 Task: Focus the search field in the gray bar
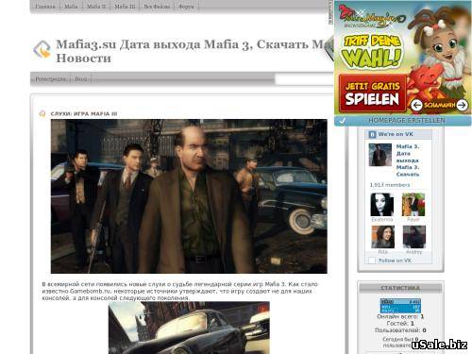coord(304,79)
